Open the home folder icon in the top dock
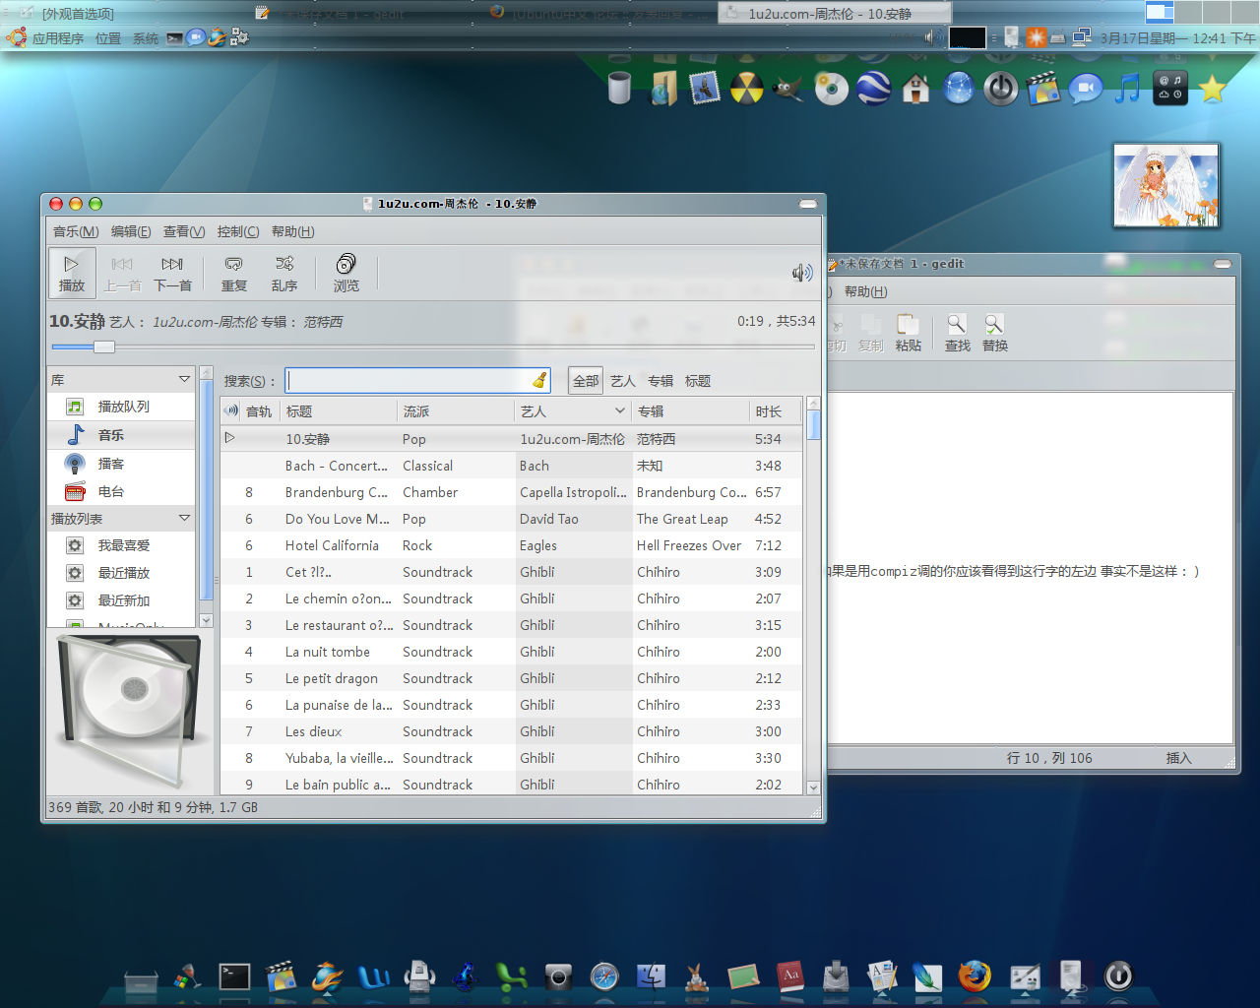The width and height of the screenshot is (1260, 1008). pyautogui.click(x=916, y=89)
